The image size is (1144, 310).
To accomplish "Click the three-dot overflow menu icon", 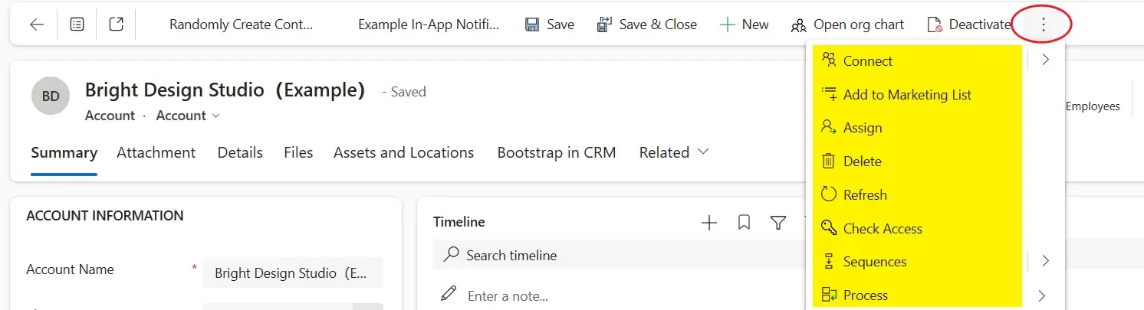I will point(1043,24).
